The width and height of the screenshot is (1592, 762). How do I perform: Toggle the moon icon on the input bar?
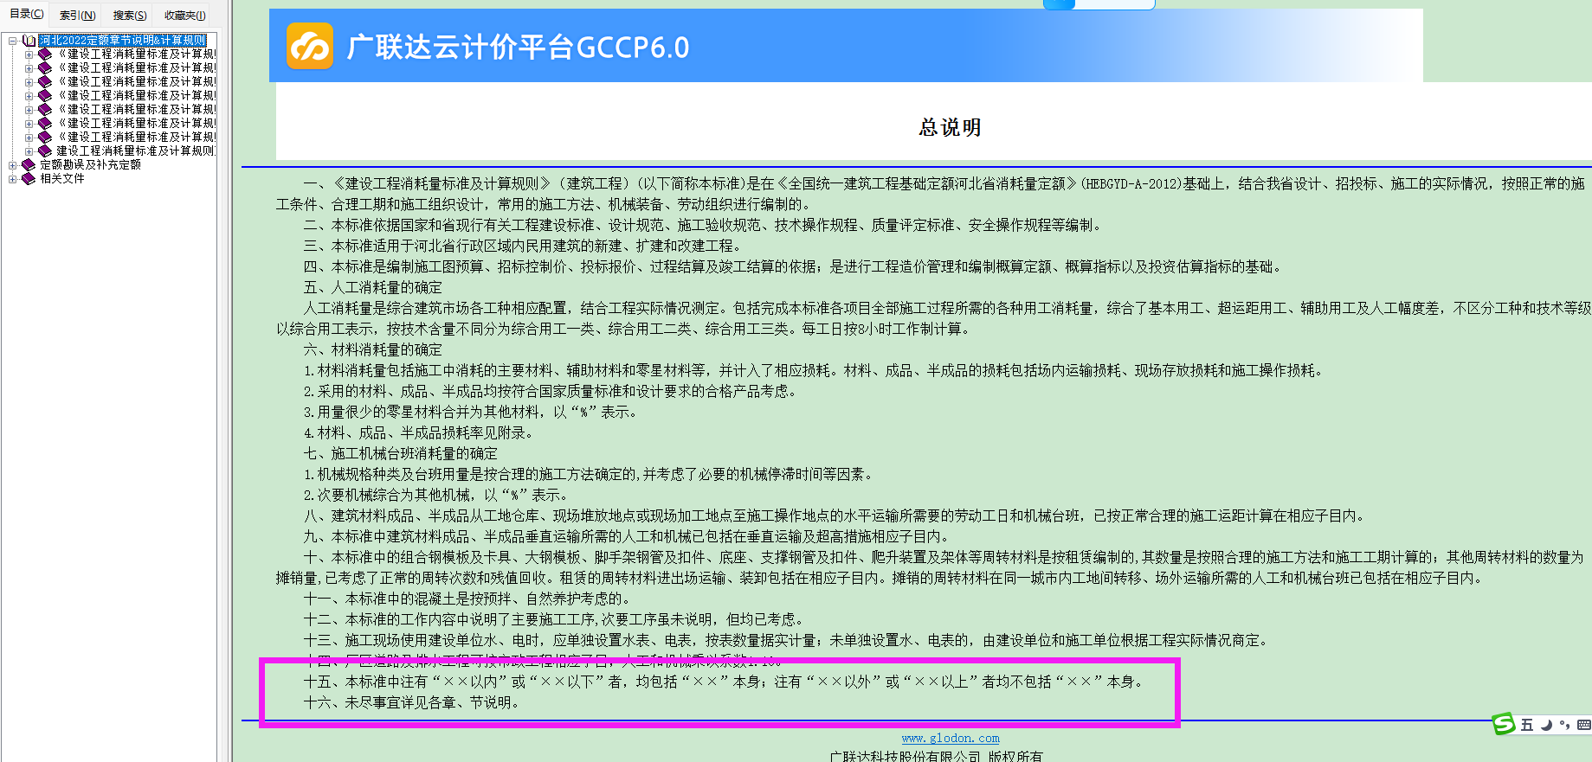[x=1546, y=725]
